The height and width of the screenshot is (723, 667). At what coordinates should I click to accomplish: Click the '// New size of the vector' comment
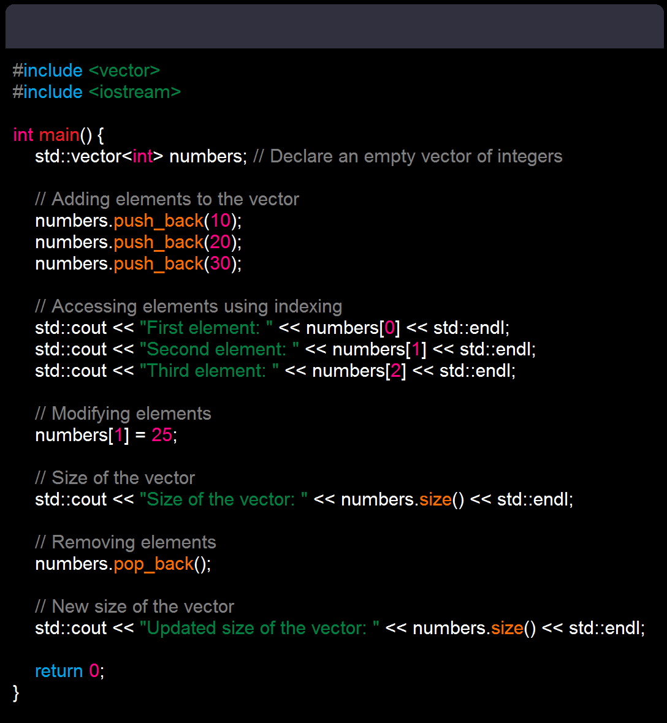(135, 607)
